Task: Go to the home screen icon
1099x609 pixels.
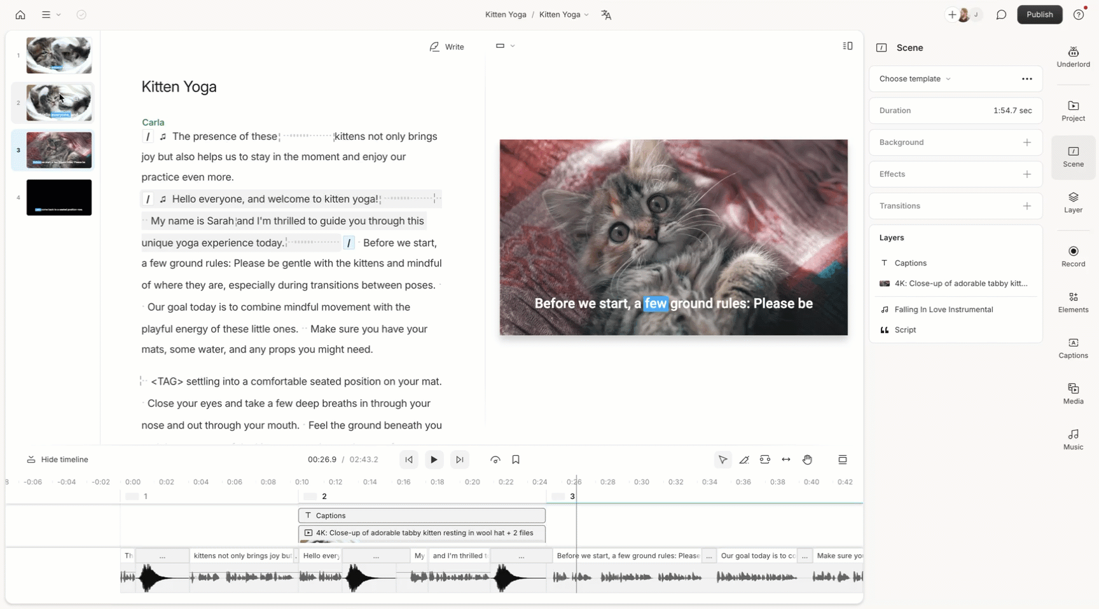Action: [x=20, y=15]
